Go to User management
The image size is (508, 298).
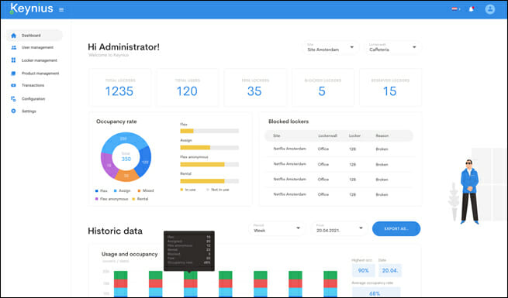tap(37, 47)
